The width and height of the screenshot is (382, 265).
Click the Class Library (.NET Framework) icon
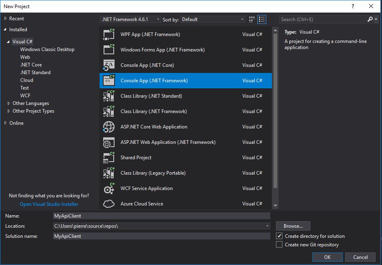point(109,111)
